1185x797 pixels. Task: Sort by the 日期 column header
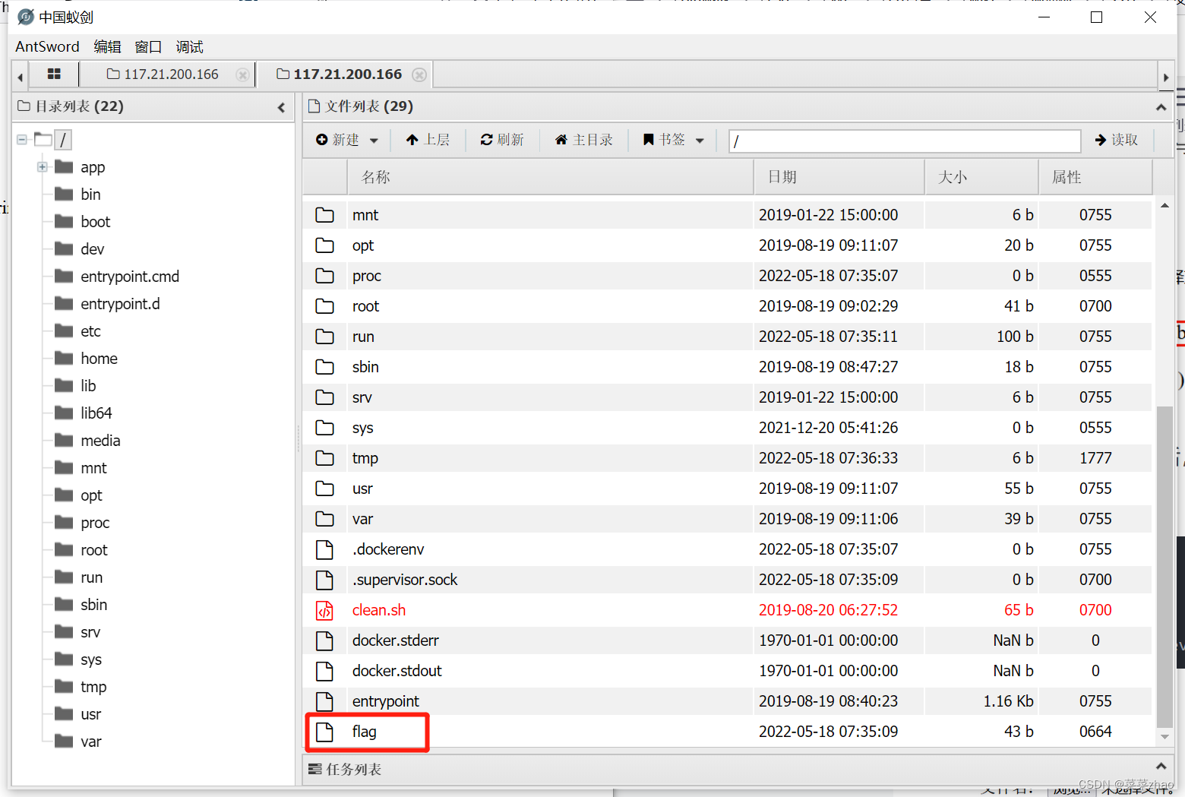click(839, 177)
